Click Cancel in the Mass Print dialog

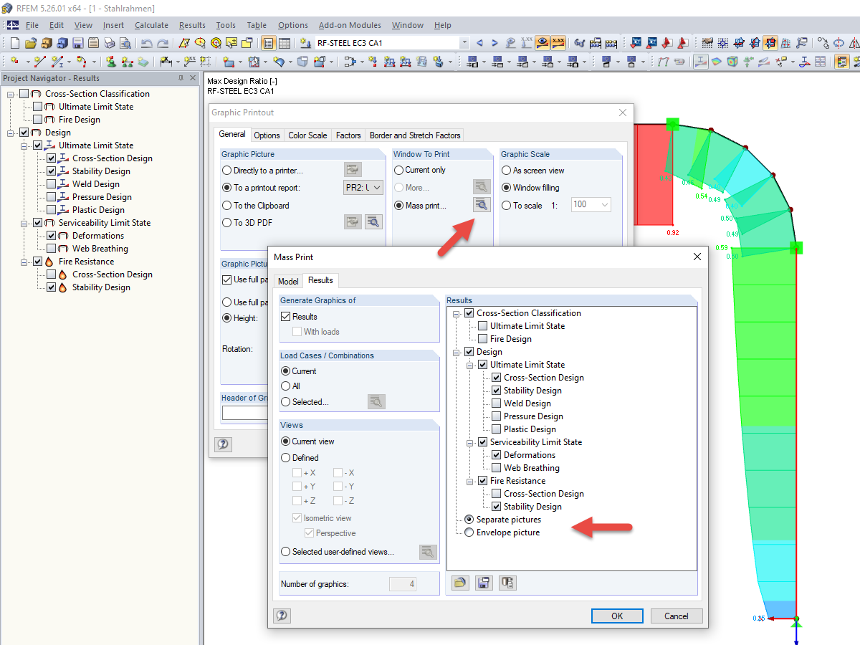pos(677,616)
